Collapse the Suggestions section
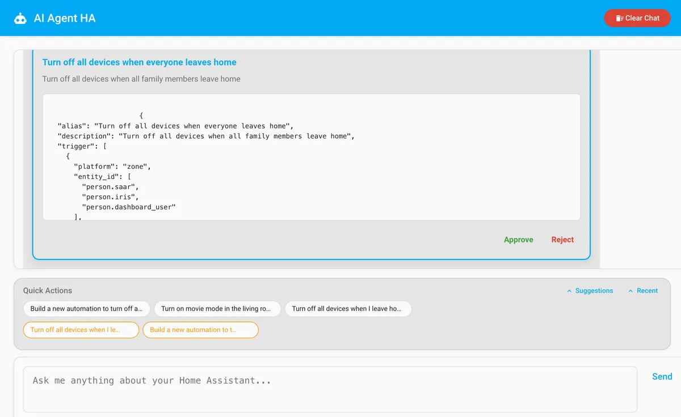The image size is (681, 417). (x=590, y=291)
